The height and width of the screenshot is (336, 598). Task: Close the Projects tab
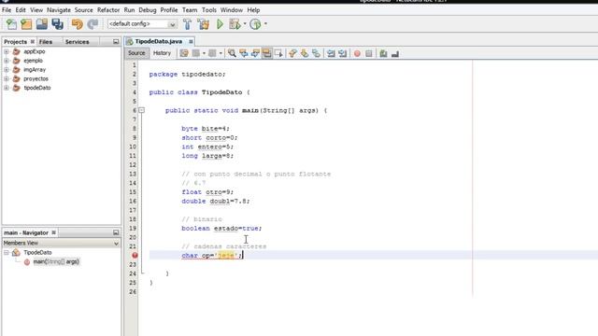click(33, 41)
